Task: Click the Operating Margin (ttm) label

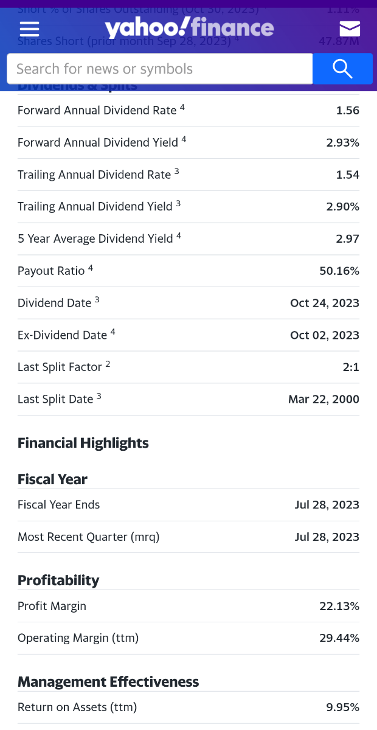Action: click(78, 638)
